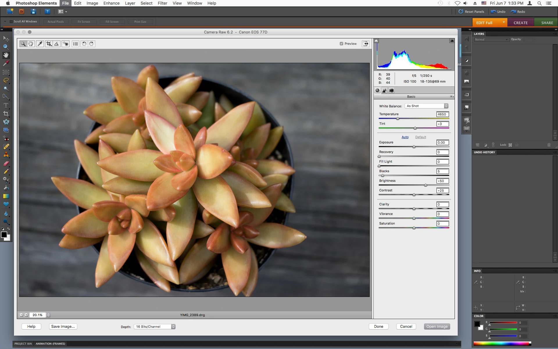
Task: Expand the EDIT Full mode dropdown arrow
Action: 504,22
